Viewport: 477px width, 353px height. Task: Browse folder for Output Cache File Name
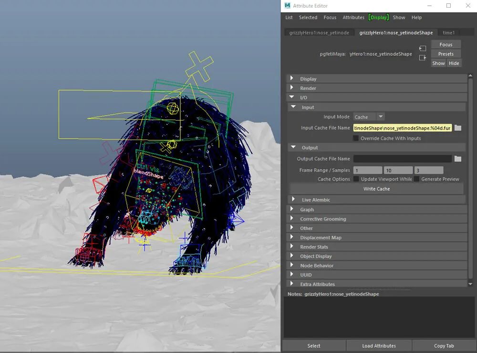458,159
